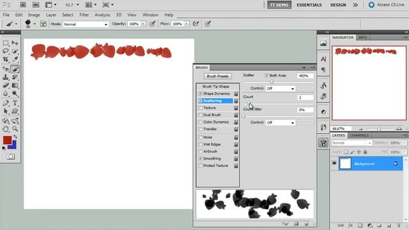Image resolution: width=409 pixels, height=230 pixels.
Task: Hide the Background layer with eye icon
Action: coord(334,164)
